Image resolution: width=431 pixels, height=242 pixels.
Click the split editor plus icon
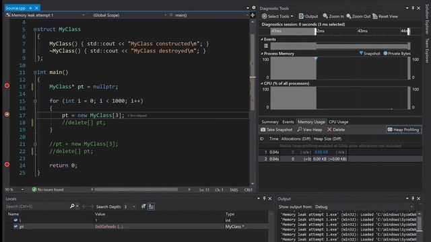(253, 15)
